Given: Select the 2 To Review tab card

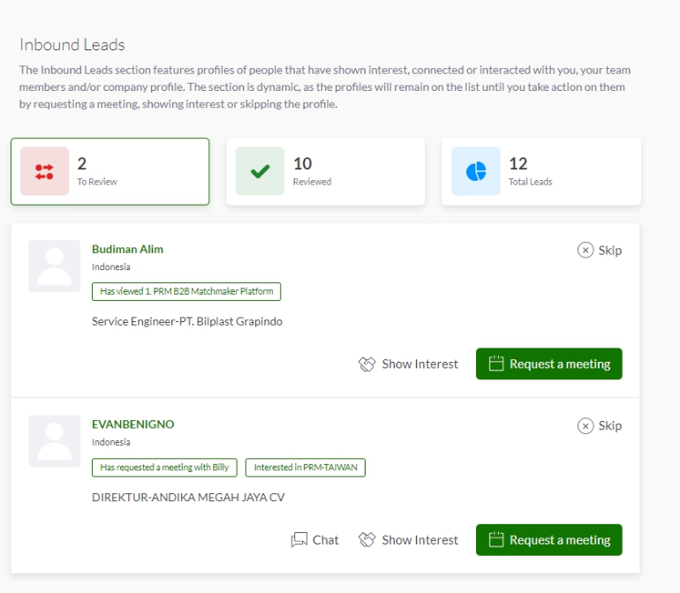Looking at the screenshot, I should [110, 171].
